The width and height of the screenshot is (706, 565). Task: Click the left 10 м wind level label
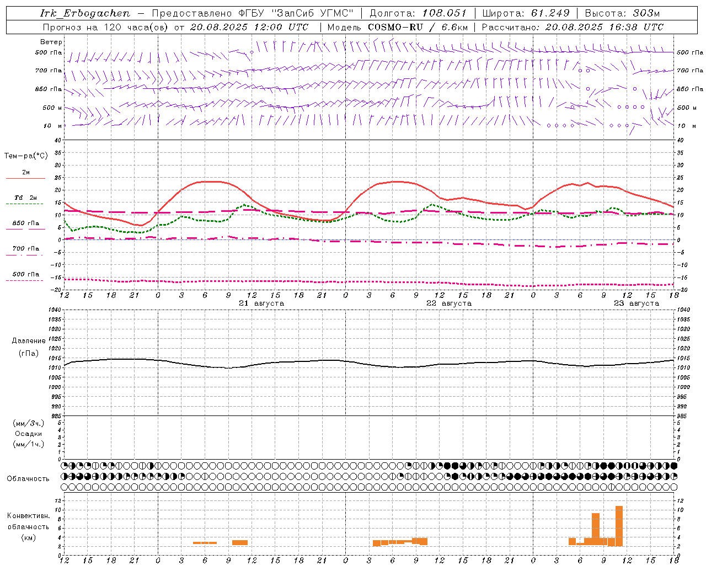point(54,126)
